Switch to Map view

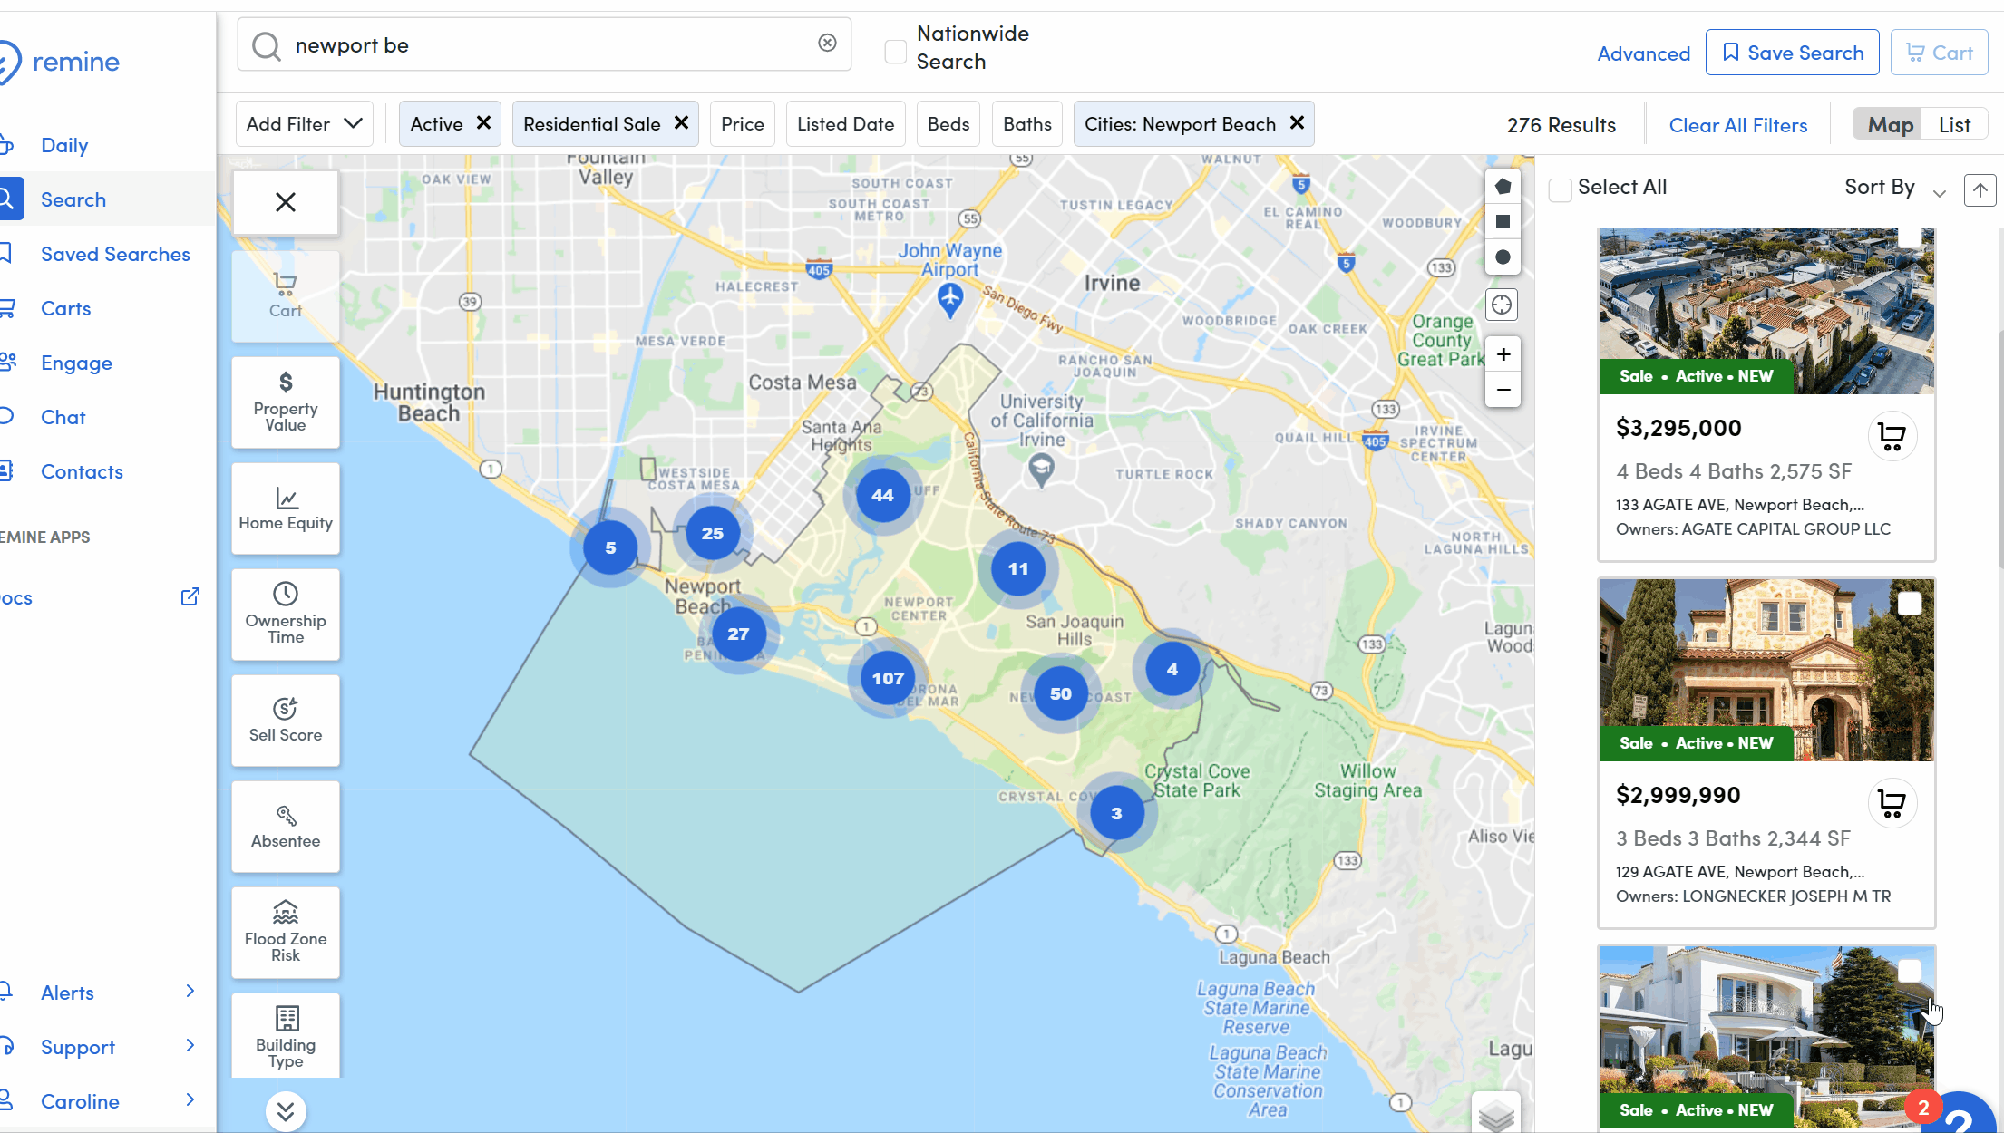[1890, 124]
